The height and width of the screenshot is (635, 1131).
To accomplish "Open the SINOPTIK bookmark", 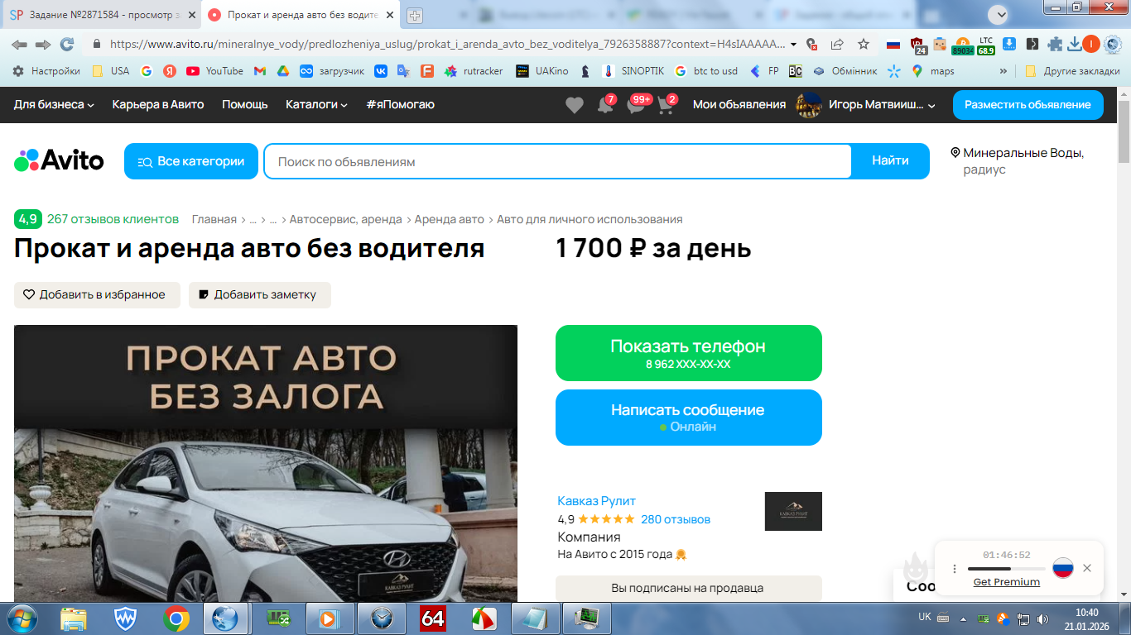I will 633,71.
